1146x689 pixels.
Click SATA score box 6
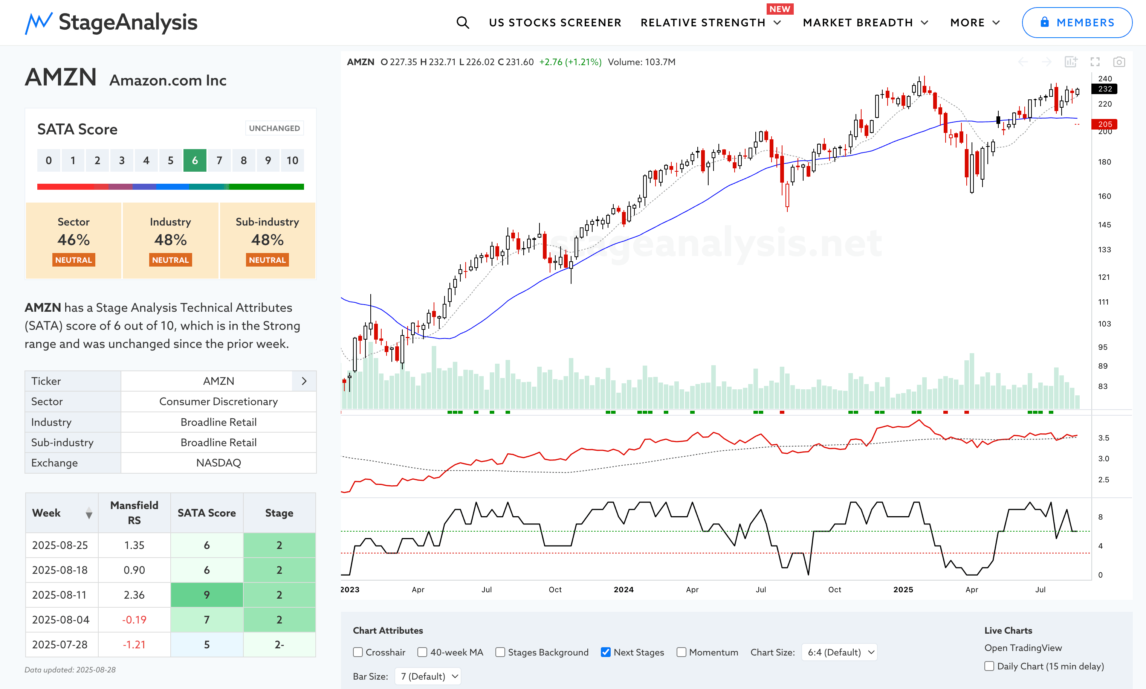[x=195, y=161]
